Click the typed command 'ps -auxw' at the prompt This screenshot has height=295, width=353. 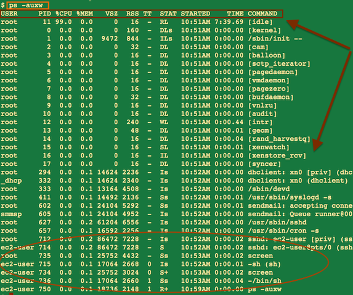point(26,5)
